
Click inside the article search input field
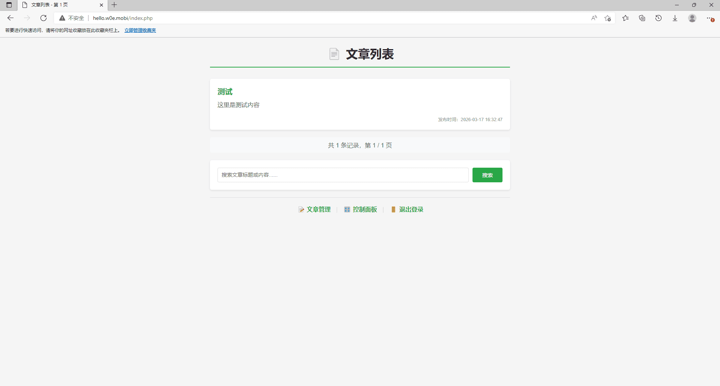342,175
